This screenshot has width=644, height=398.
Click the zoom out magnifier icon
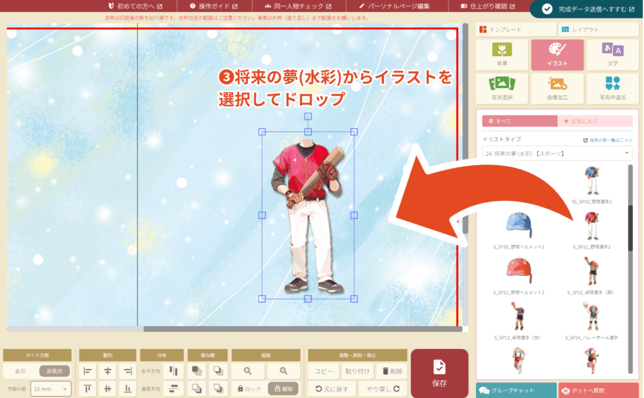248,371
